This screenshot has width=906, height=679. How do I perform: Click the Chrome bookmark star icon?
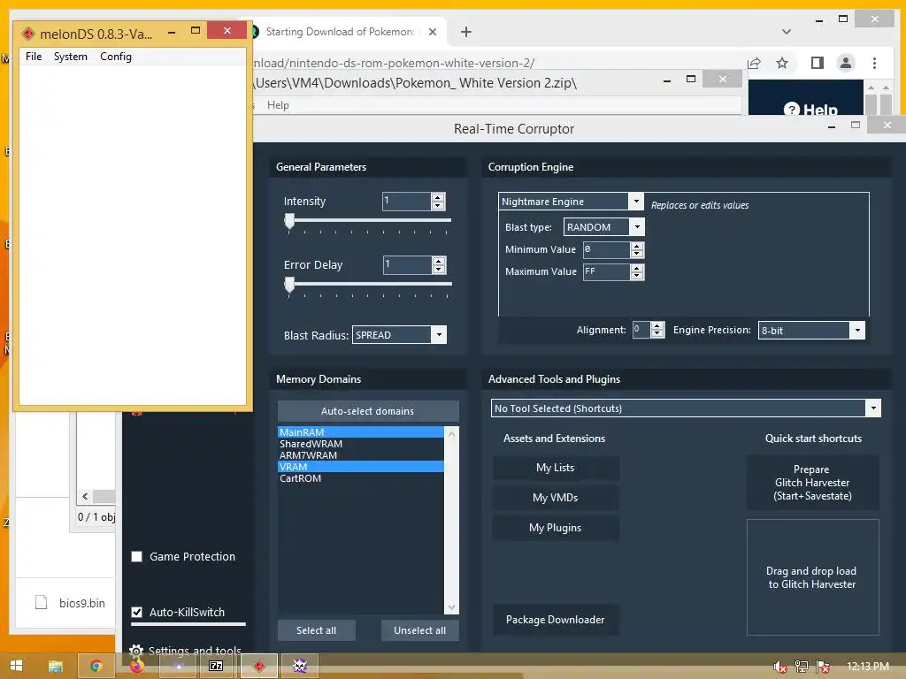[x=782, y=63]
